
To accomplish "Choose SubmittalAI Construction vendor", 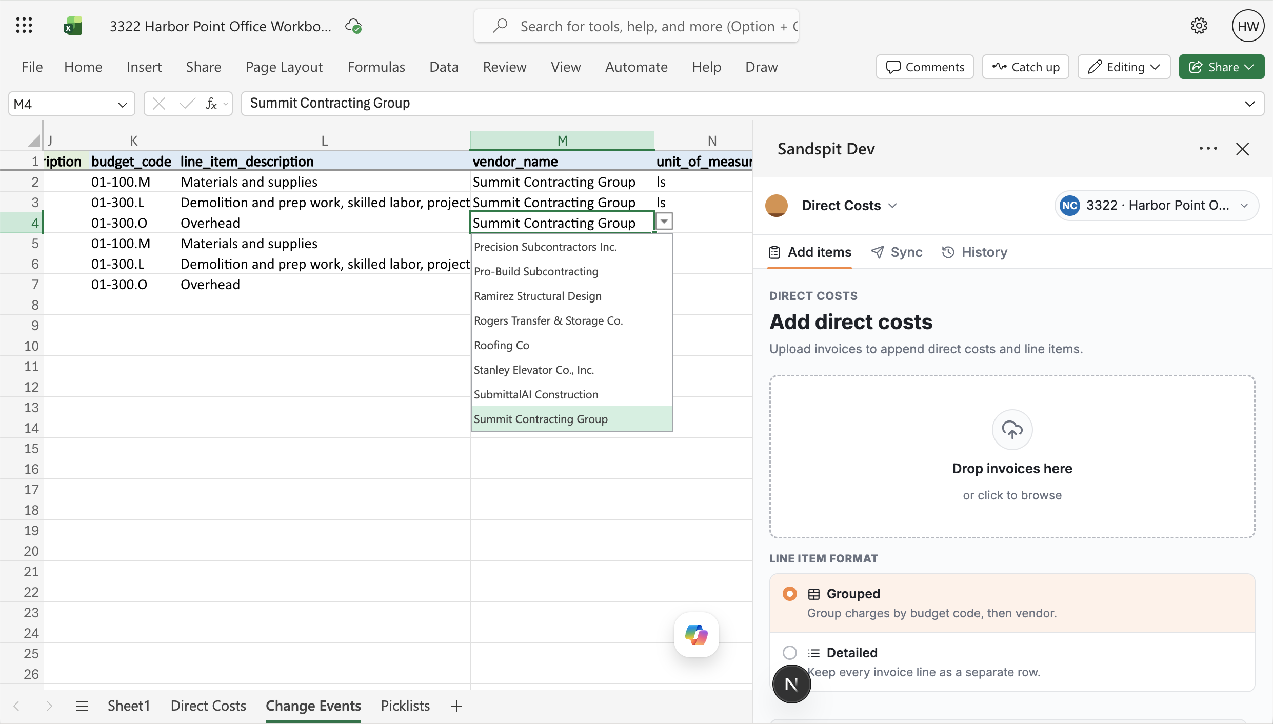I will point(571,394).
